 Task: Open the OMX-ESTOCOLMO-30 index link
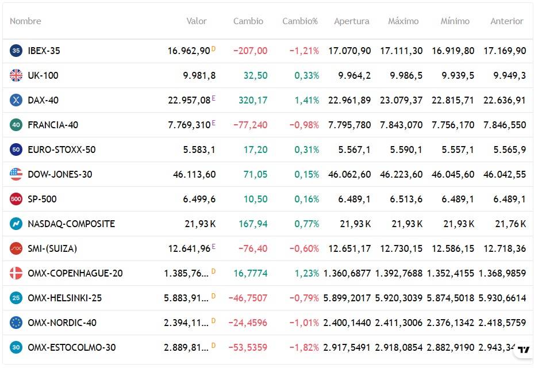tap(72, 347)
